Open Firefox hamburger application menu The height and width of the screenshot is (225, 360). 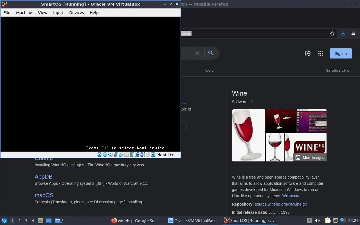click(353, 33)
